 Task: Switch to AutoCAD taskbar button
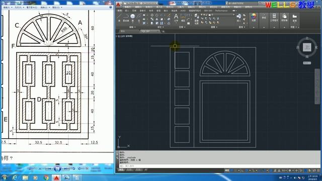56,177
